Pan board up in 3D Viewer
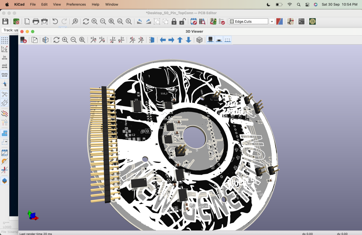 180,40
